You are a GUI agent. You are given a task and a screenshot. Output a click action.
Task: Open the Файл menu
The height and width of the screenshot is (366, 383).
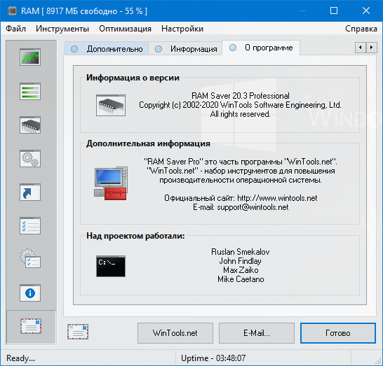(15, 29)
